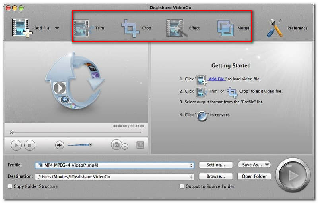This screenshot has width=318, height=203.
Task: Enable Copy Folder Structure checkbox
Action: [x=10, y=186]
